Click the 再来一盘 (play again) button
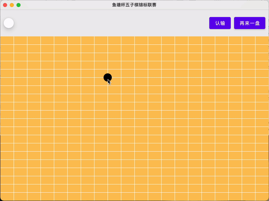Viewport: 269px width, 201px height. tap(250, 23)
